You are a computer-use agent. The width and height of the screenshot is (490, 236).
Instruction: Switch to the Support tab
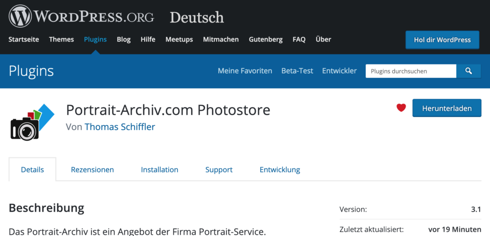[x=219, y=170]
